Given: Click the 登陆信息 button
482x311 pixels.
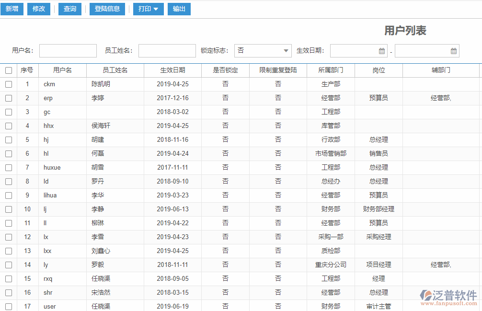Looking at the screenshot, I should (107, 9).
